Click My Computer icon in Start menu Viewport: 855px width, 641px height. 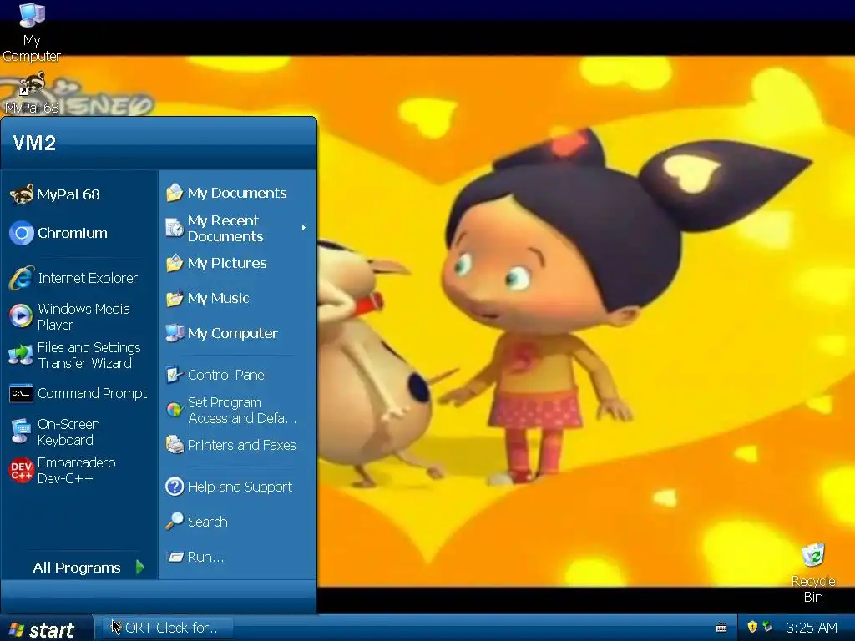[175, 333]
